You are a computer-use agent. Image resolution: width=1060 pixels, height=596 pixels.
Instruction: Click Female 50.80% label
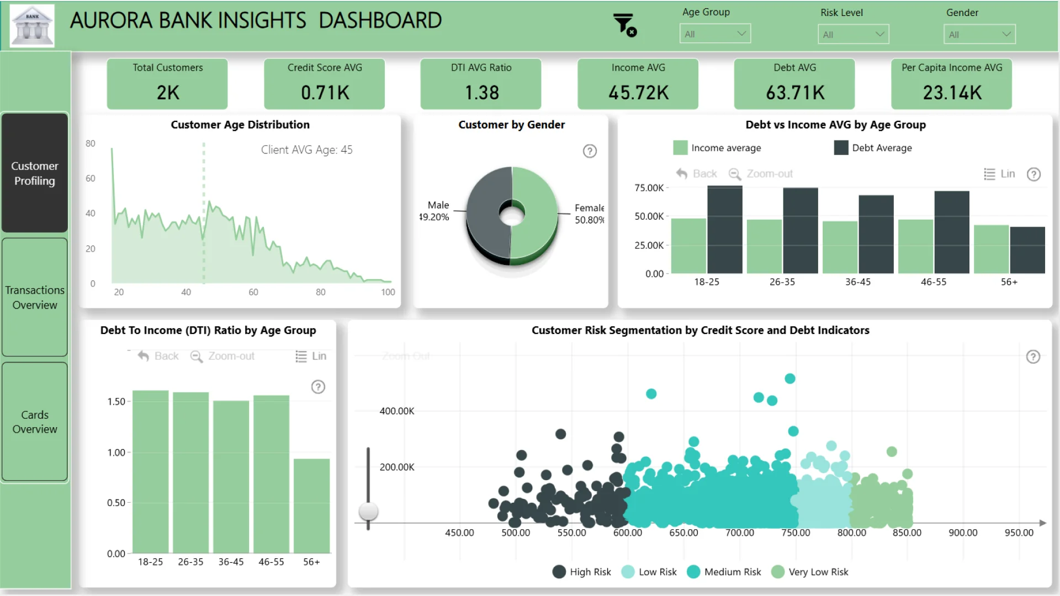[589, 214]
